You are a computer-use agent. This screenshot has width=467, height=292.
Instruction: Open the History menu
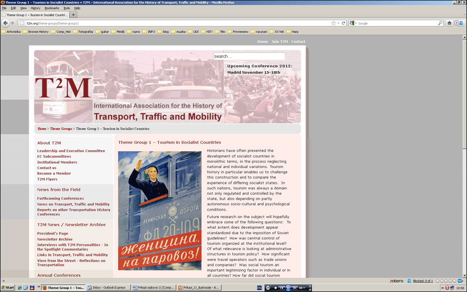tap(36, 8)
